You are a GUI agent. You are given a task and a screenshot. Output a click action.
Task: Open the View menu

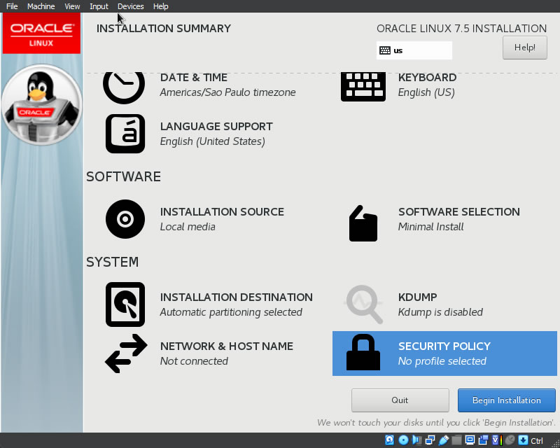[x=72, y=6]
